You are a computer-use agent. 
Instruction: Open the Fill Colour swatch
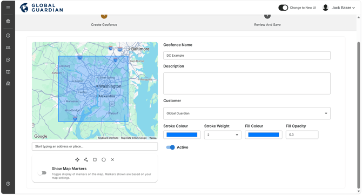(x=264, y=135)
